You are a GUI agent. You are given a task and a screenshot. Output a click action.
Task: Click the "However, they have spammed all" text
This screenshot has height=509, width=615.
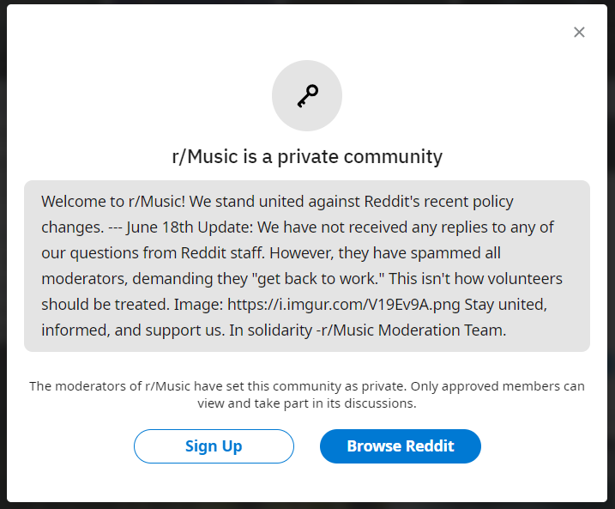point(385,253)
